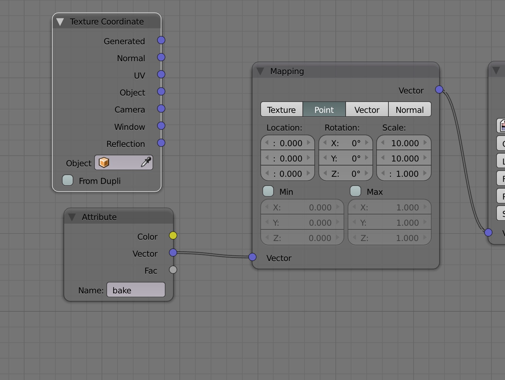Click the yellow Color socket on Attribute

coord(173,236)
